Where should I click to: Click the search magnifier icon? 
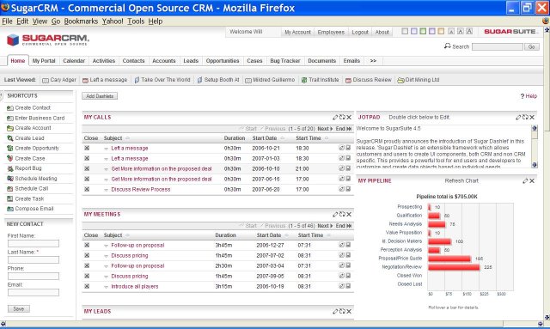[x=447, y=46]
